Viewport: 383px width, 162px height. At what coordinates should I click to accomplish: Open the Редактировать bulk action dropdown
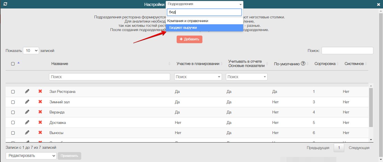31,156
